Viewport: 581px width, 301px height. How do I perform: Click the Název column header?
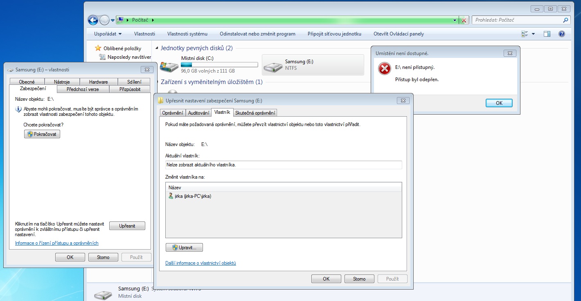[284, 187]
